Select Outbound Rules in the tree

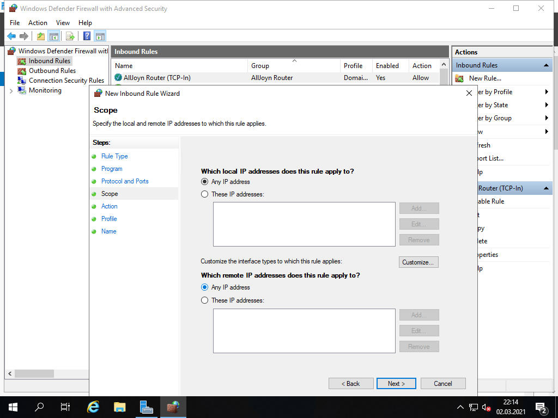(x=52, y=71)
